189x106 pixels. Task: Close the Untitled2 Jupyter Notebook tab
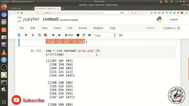[59, 9]
